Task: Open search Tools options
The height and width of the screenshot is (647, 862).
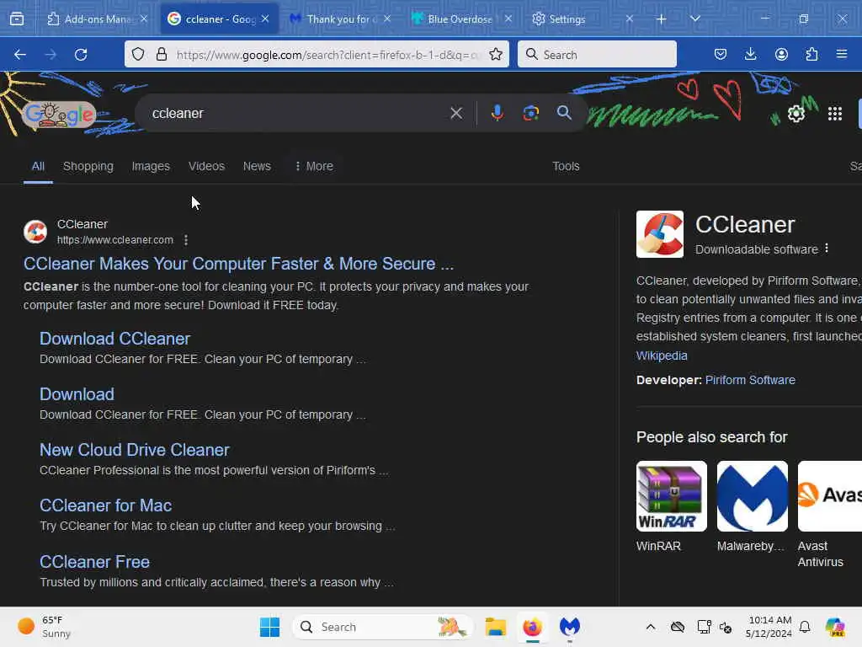Action: [566, 166]
